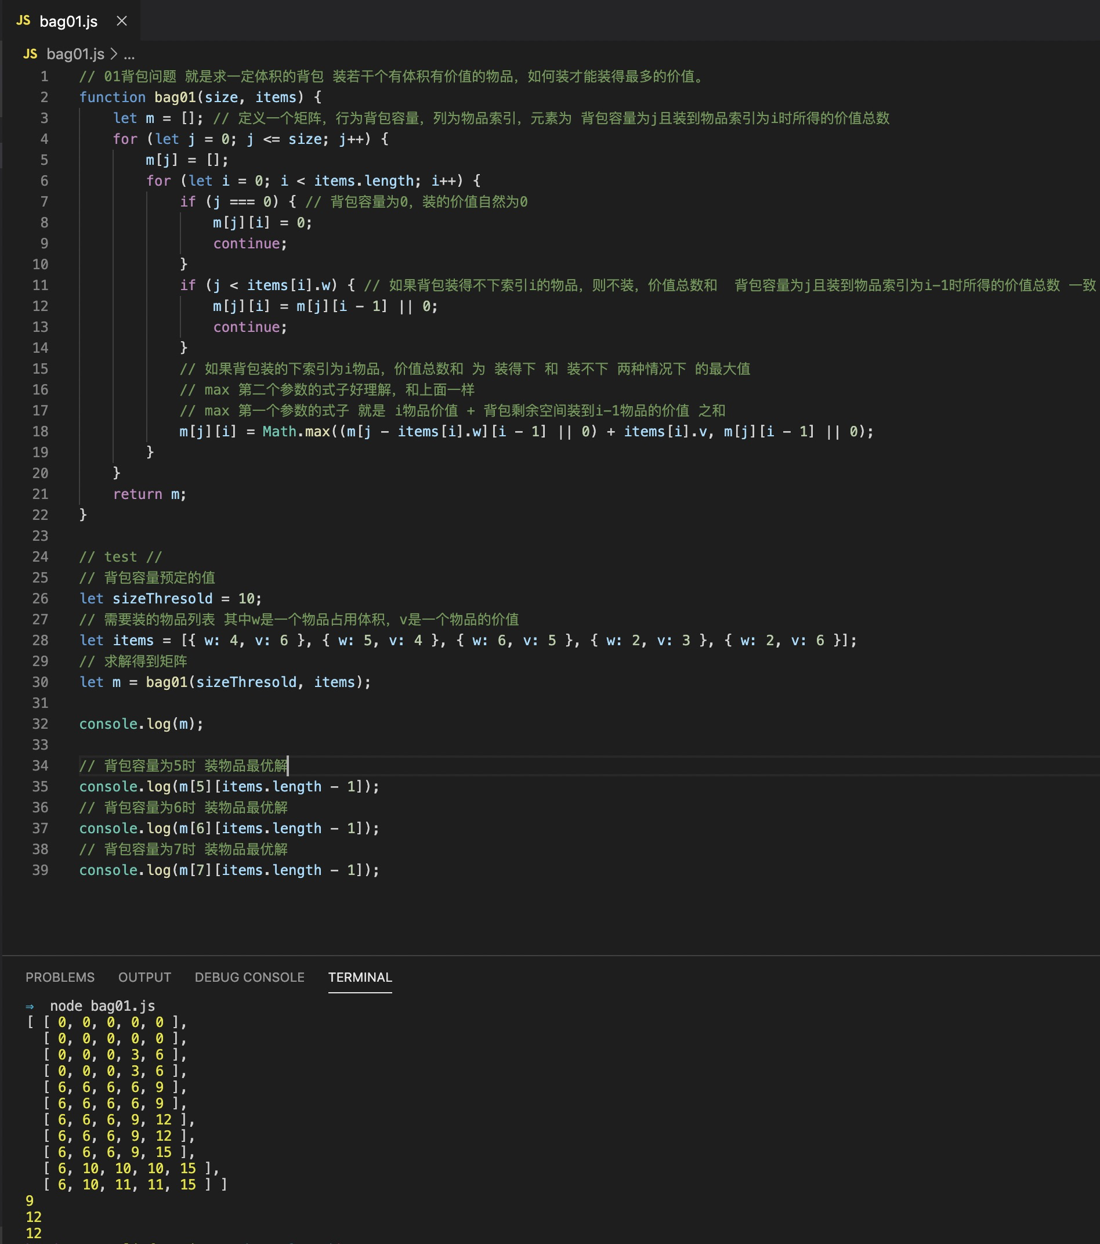Image resolution: width=1100 pixels, height=1244 pixels.
Task: Select the bag01.js editor tab
Action: (70, 21)
